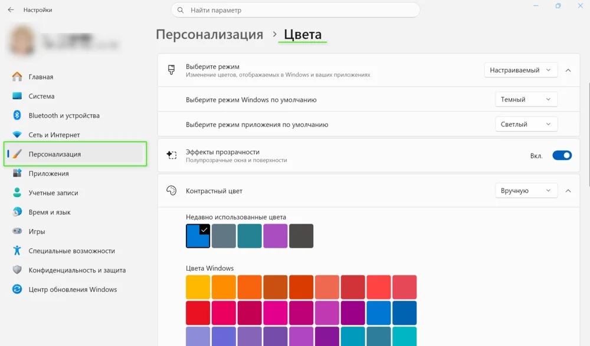Pick the lavender third-row first swatch
Image resolution: width=590 pixels, height=346 pixels.
pos(198,336)
